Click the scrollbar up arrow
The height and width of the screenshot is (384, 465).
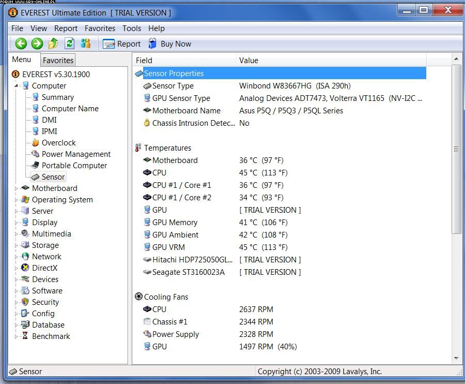tap(456, 59)
